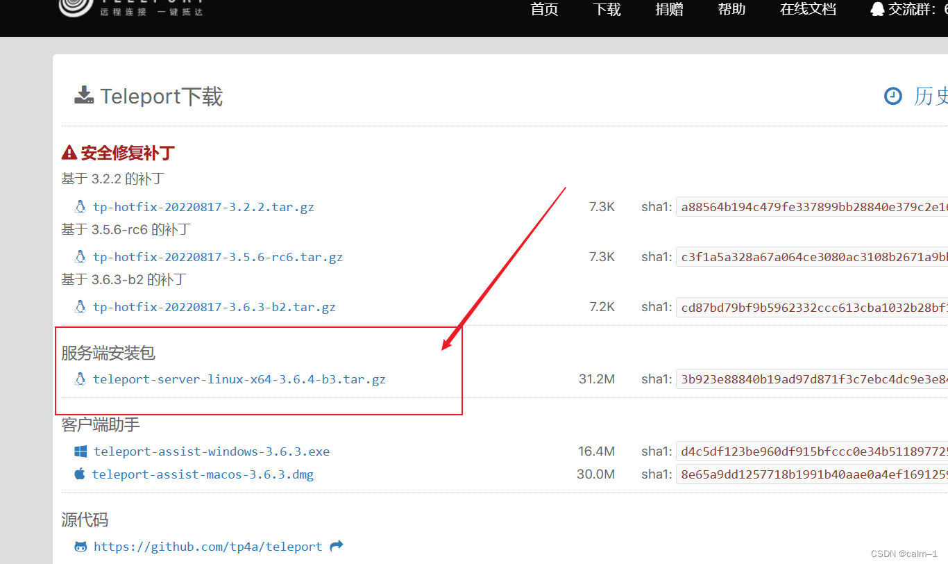Click the QQ penguin icon beside 交流群

pos(878,9)
